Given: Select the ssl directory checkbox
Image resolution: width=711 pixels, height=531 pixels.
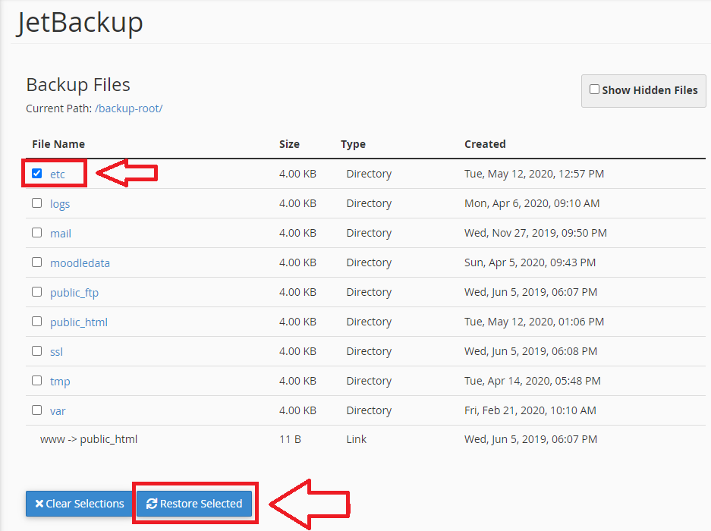Looking at the screenshot, I should pyautogui.click(x=36, y=351).
